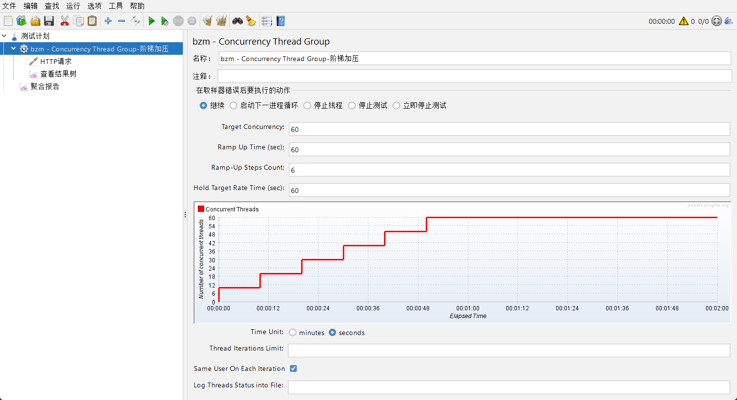This screenshot has height=400, width=737.
Task: Open the 运行 menu
Action: tap(73, 6)
